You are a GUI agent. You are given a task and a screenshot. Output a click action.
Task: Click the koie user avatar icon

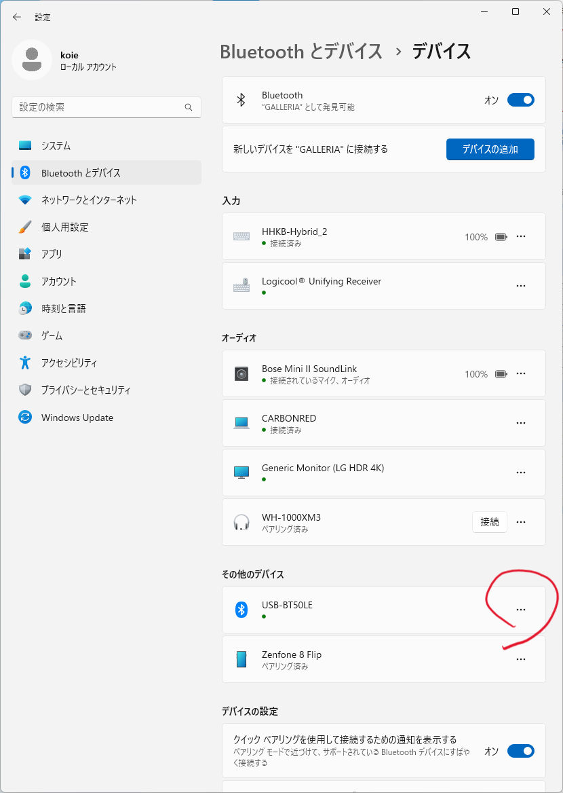tap(32, 60)
